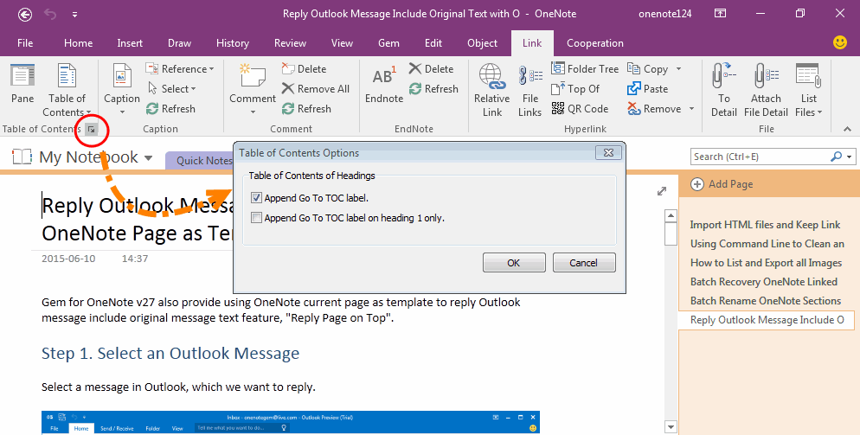This screenshot has width=860, height=435.
Task: Click the smiley feedback icon
Action: [840, 42]
